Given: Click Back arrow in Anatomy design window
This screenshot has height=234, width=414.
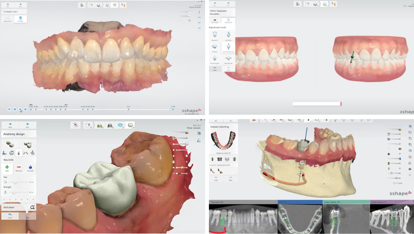Looking at the screenshot, I should click(x=10, y=125).
